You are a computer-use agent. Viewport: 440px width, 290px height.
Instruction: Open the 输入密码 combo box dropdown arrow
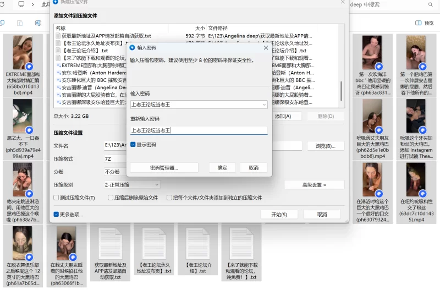[264, 105]
